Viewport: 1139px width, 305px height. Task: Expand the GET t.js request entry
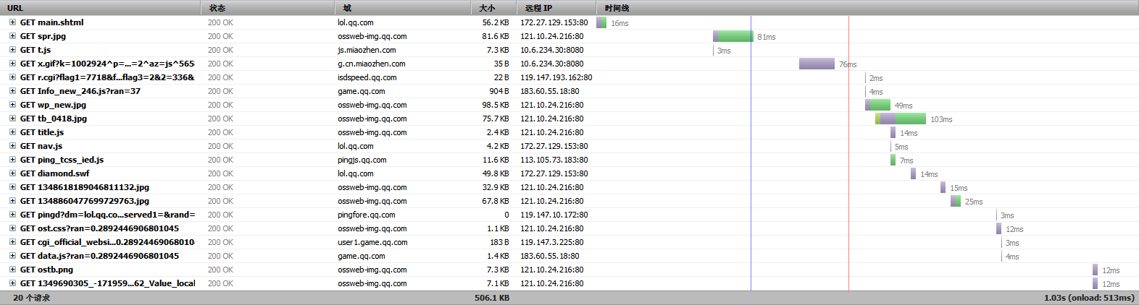click(12, 50)
